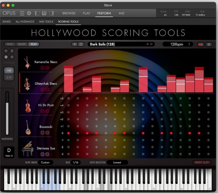Mute the Hi Str Pont instrument
The image size is (218, 193).
tap(42, 111)
